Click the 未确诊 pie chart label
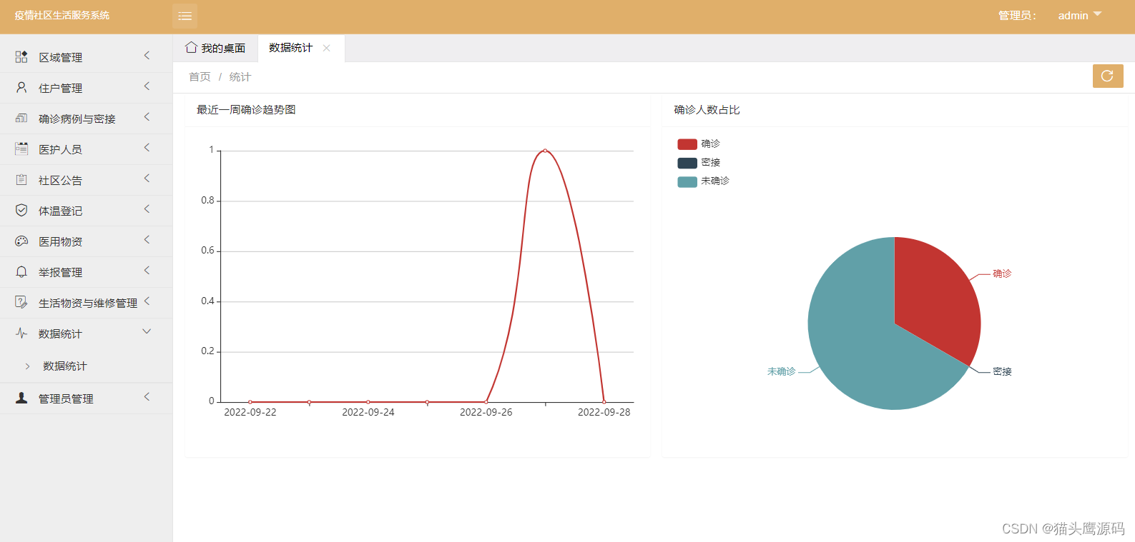The height and width of the screenshot is (542, 1135). [x=781, y=371]
